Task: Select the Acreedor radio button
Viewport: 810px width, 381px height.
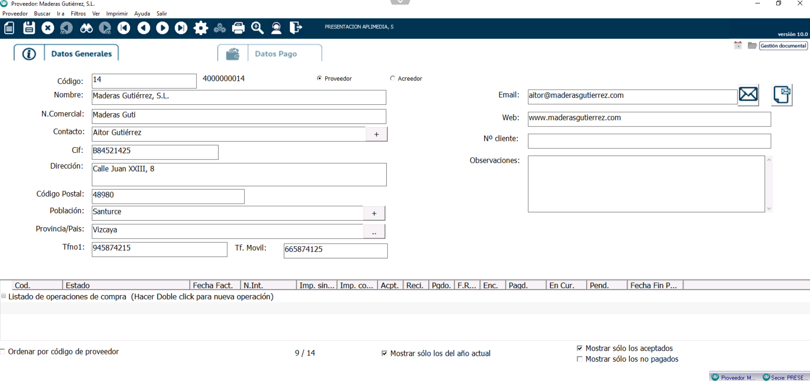Action: 393,78
